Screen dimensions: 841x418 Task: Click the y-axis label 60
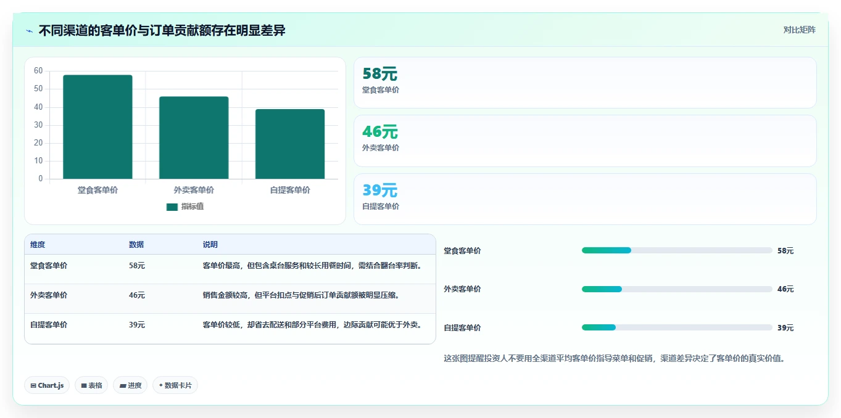tap(38, 71)
